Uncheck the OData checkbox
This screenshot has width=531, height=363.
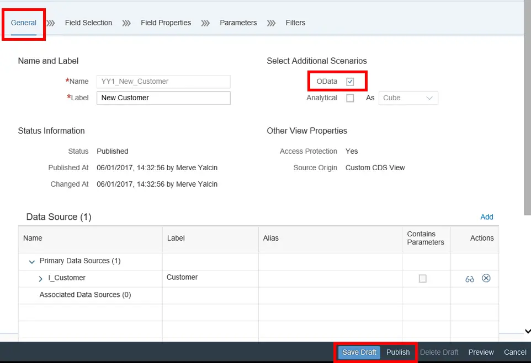tap(350, 82)
